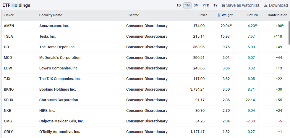Click the table's vertical scrollbar thumb

tap(289, 33)
